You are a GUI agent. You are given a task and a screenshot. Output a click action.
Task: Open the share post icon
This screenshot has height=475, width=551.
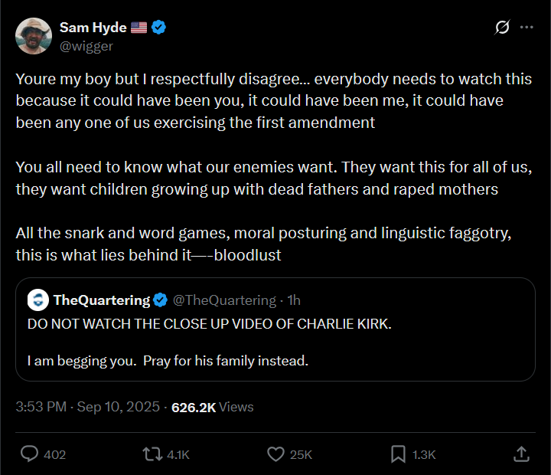click(x=520, y=454)
